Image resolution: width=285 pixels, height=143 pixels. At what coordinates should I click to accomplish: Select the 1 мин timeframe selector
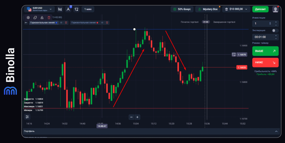88,9
